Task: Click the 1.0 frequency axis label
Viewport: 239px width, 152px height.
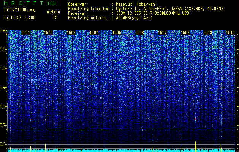Action: click(x=3, y=68)
